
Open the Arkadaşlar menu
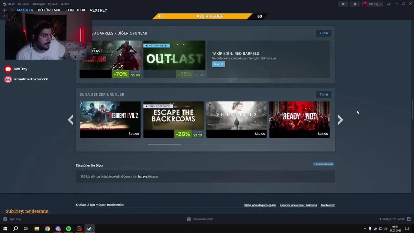(x=39, y=4)
